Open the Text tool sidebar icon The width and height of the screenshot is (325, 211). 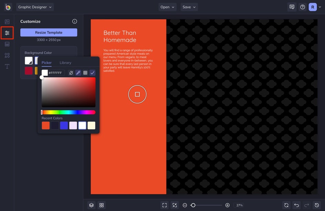point(7,66)
